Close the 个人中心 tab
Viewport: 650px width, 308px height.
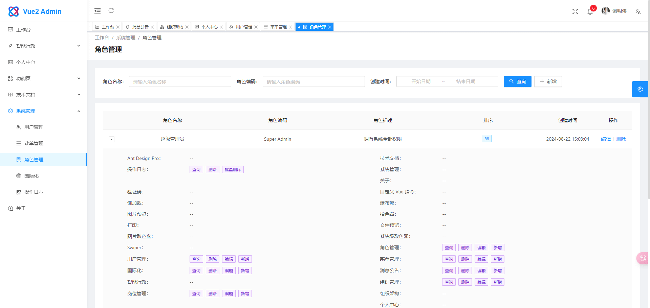click(221, 27)
